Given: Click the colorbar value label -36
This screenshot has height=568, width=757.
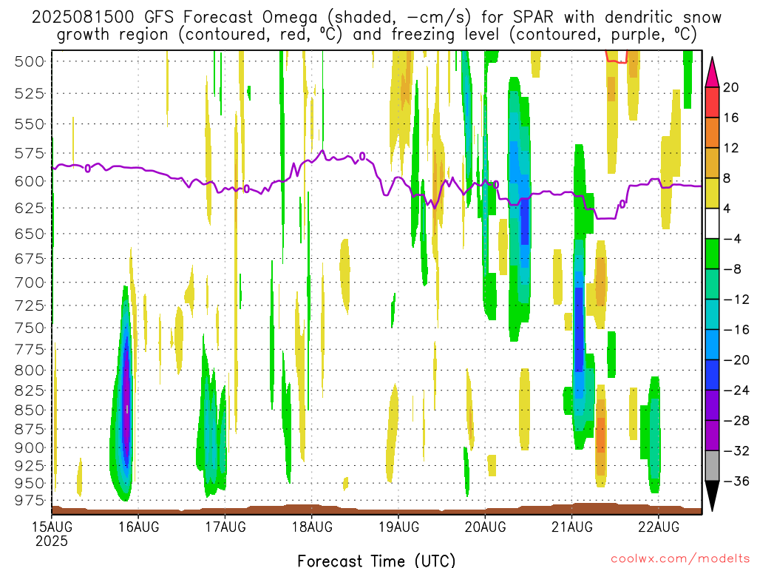Looking at the screenshot, I should click(x=736, y=481).
